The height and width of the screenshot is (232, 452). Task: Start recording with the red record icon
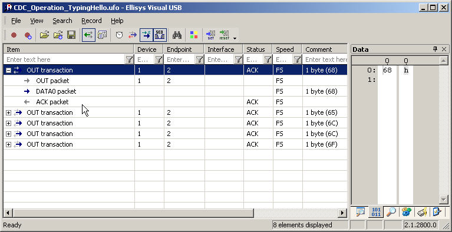[14, 35]
